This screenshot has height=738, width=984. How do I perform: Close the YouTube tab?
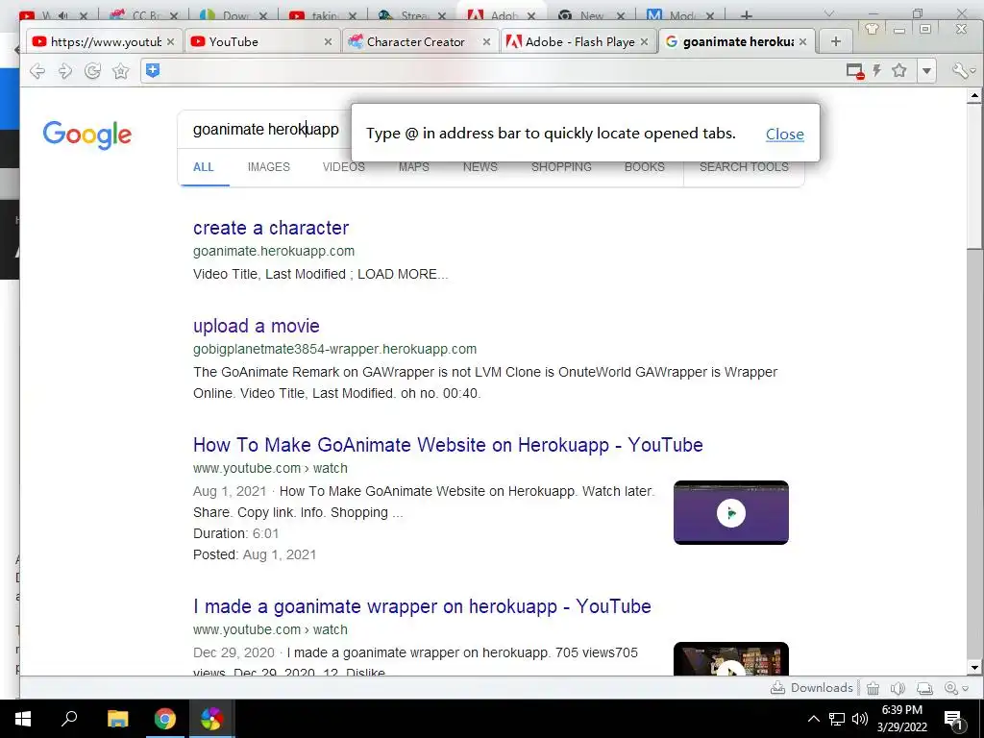coord(328,42)
